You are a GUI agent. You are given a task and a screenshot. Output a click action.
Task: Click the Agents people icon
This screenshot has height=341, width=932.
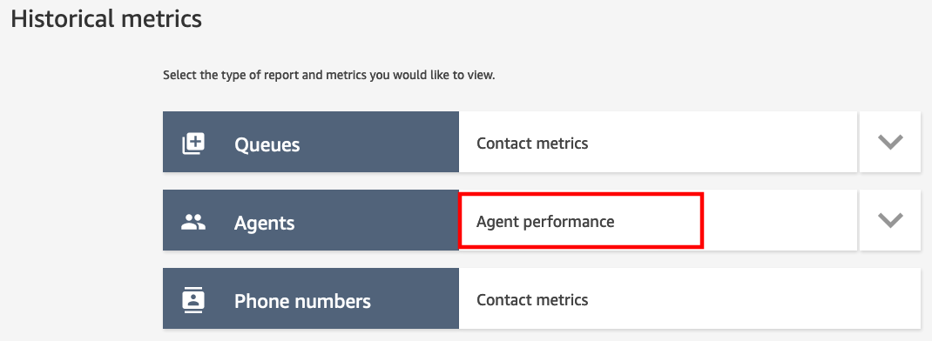(193, 222)
